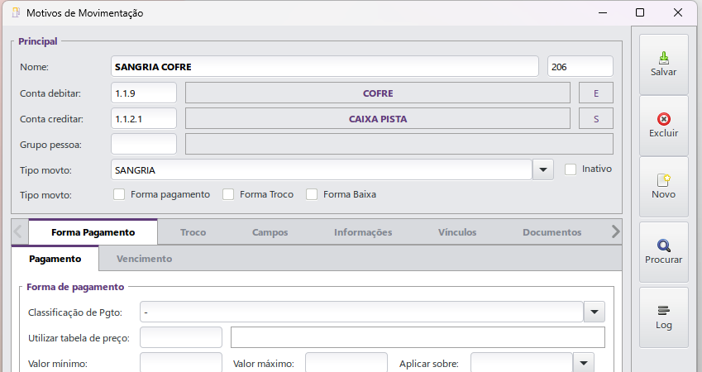Click the Novo new record icon
The image size is (702, 372).
(x=663, y=180)
